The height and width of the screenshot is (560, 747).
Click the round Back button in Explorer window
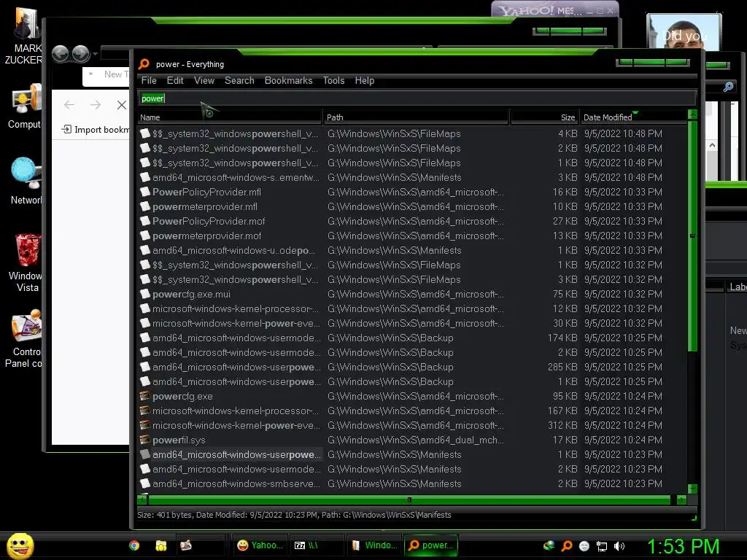click(61, 54)
